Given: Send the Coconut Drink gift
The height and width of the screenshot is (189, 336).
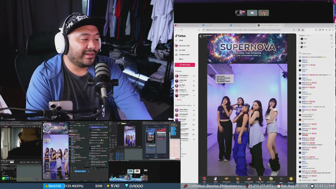Looking at the screenshot, I should click(271, 180).
